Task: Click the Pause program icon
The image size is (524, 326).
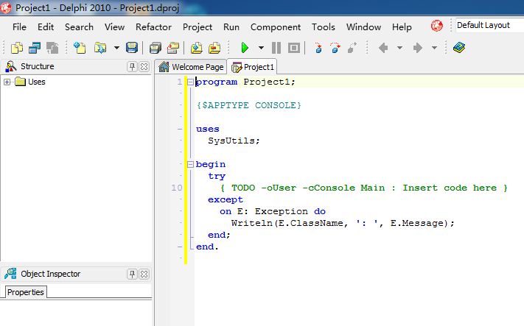Action: click(x=276, y=48)
